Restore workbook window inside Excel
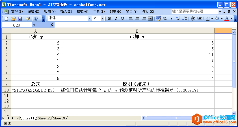 229,12
